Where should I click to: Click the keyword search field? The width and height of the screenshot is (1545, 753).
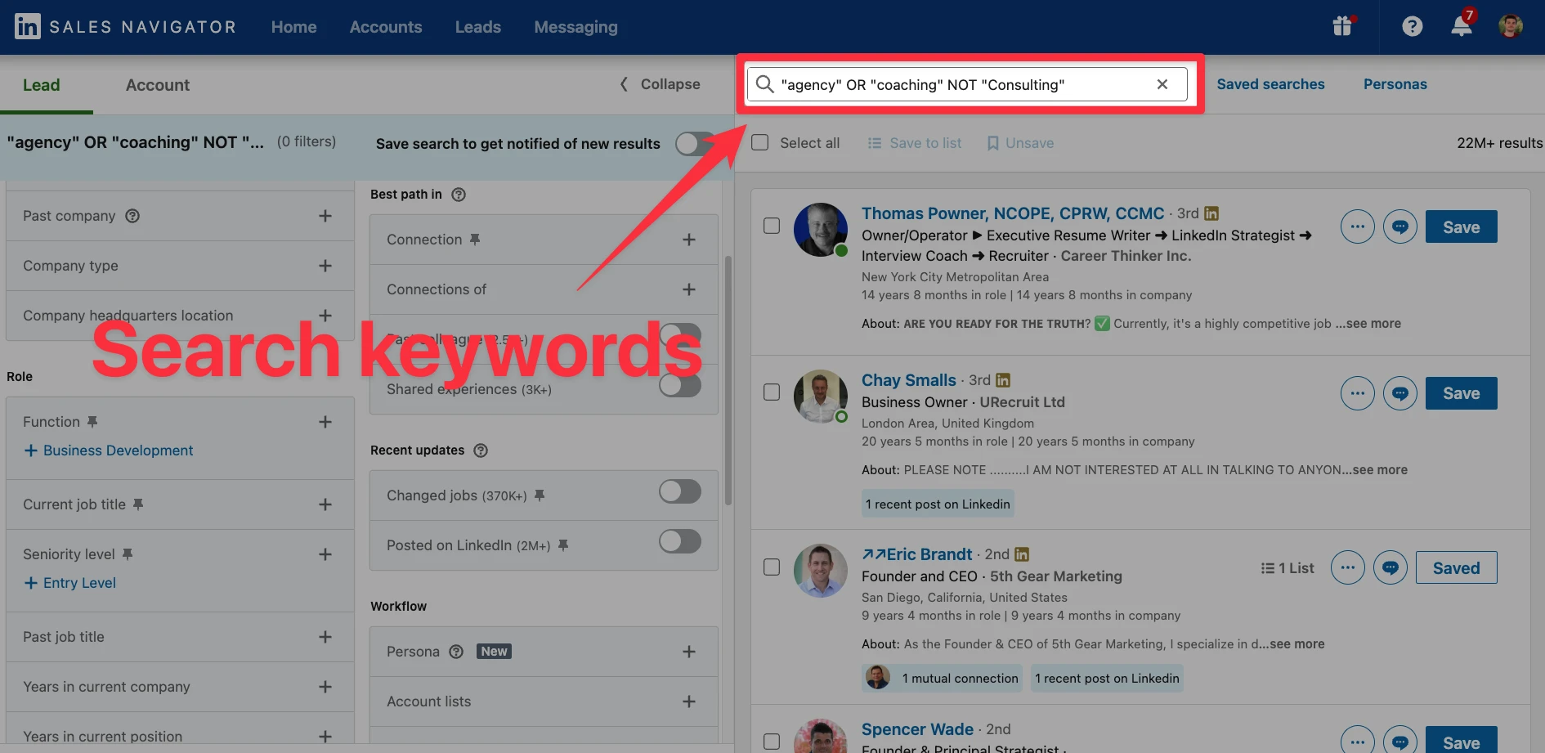click(x=966, y=84)
